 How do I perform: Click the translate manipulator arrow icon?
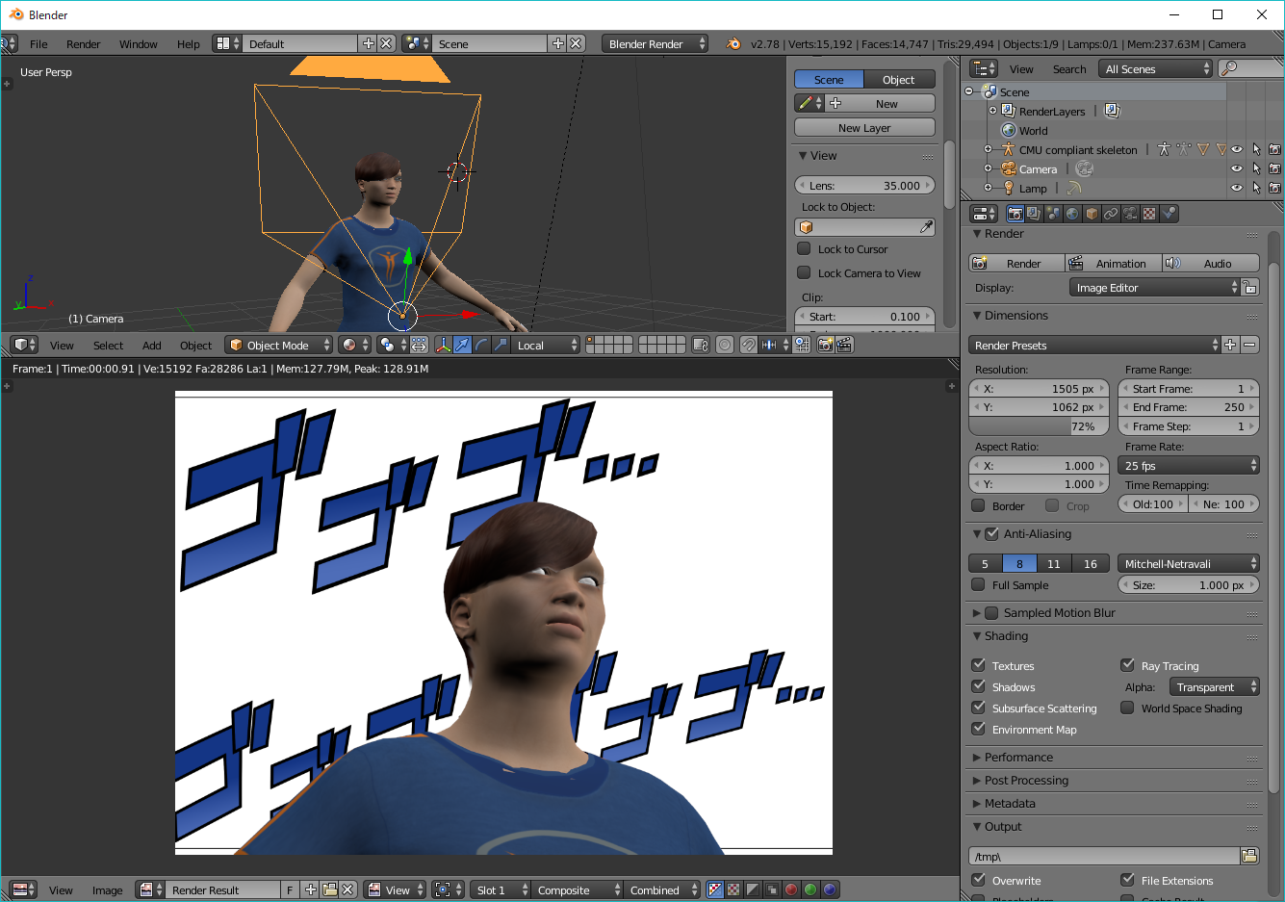pos(463,345)
